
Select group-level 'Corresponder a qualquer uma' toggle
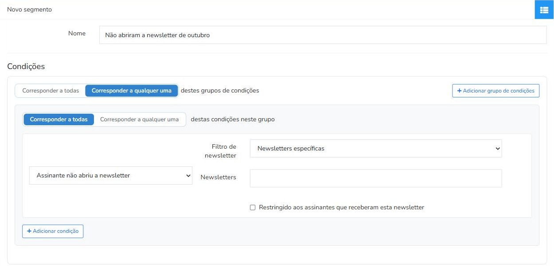pyautogui.click(x=132, y=91)
